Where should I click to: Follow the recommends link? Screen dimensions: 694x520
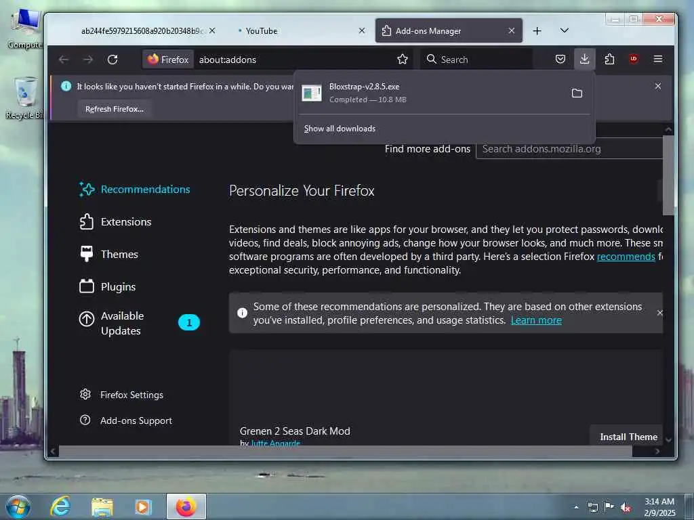pyautogui.click(x=626, y=257)
